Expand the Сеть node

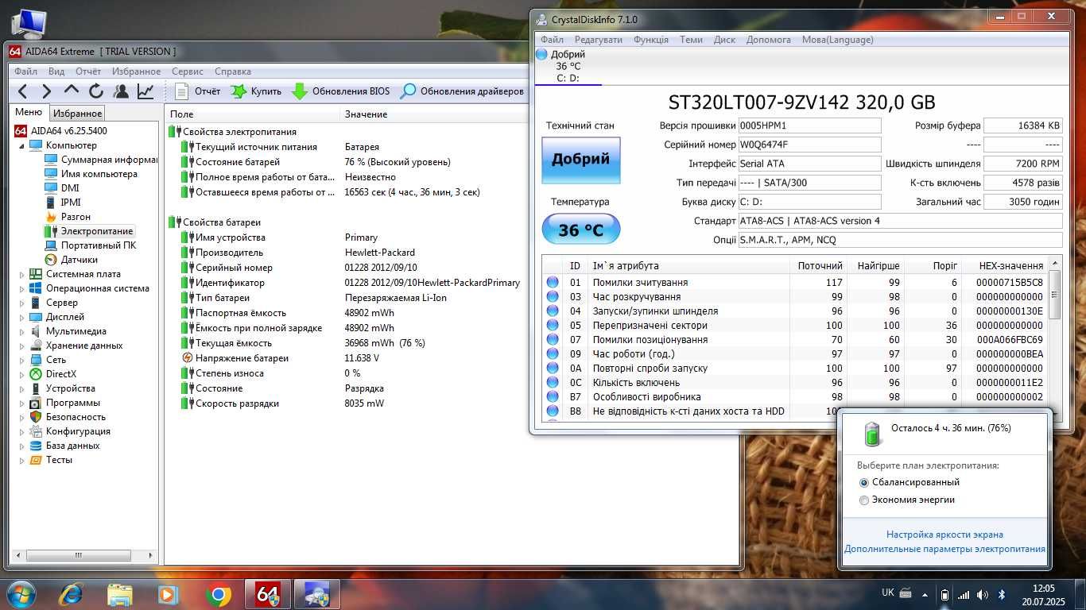[23, 360]
